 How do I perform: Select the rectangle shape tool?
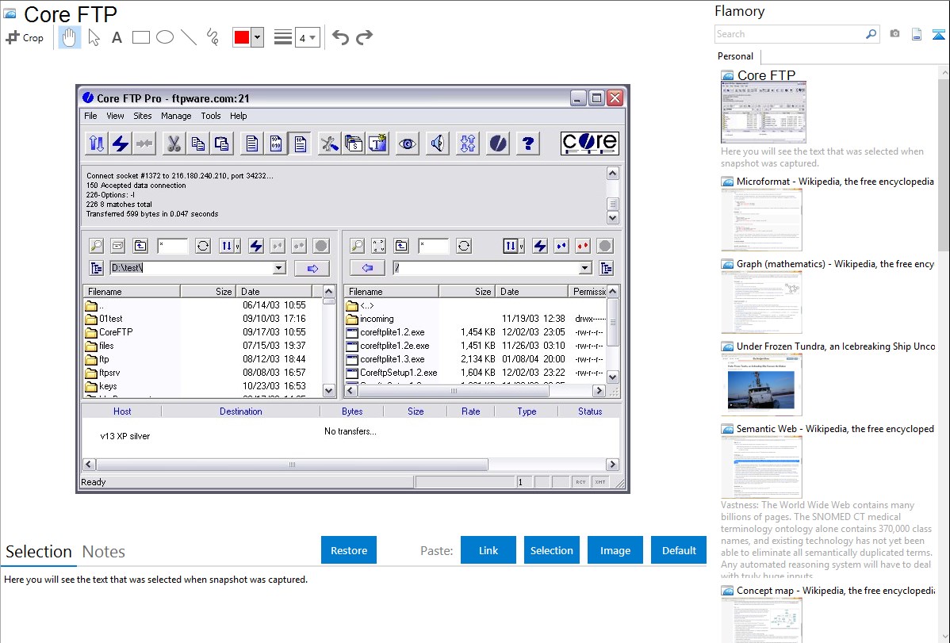coord(140,37)
